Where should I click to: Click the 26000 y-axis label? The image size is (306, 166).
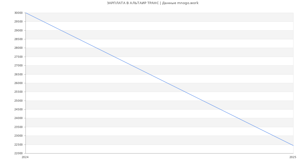click(18, 83)
